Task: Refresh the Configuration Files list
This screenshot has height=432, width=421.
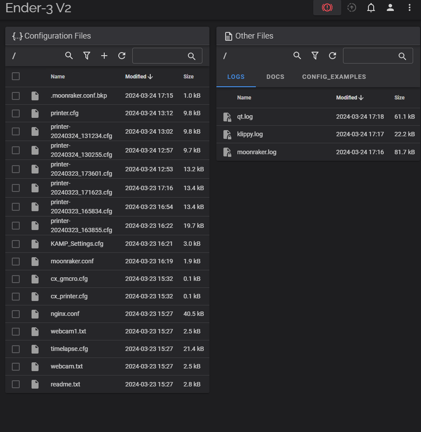Action: click(122, 56)
